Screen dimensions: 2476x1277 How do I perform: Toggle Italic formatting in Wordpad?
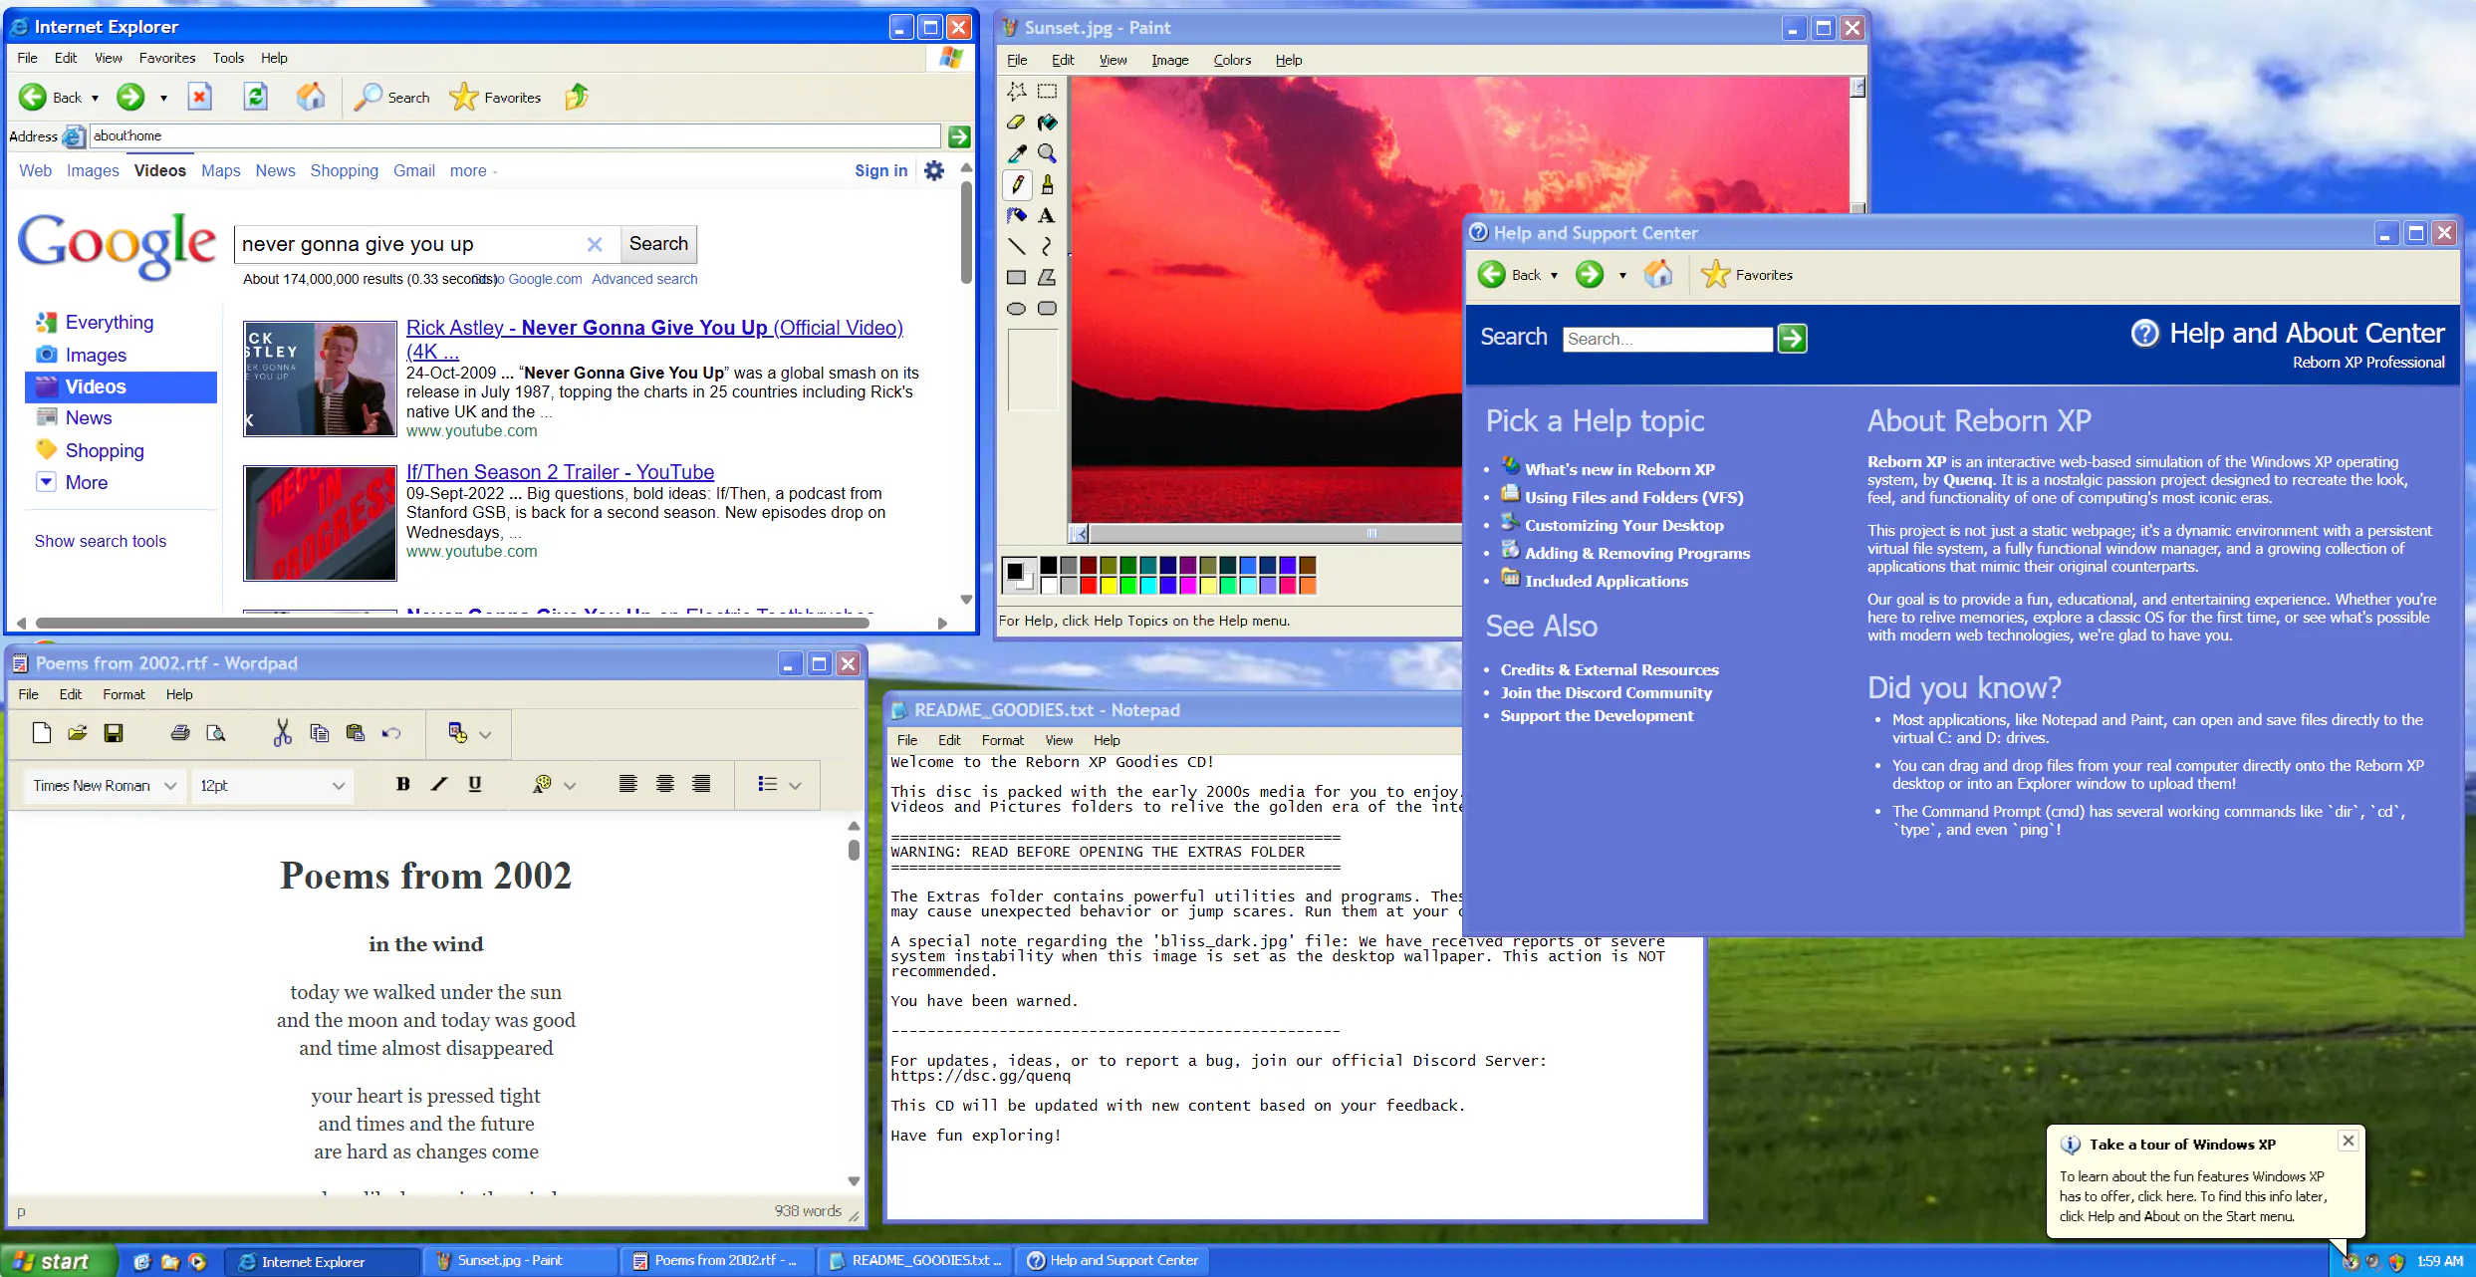click(x=439, y=784)
